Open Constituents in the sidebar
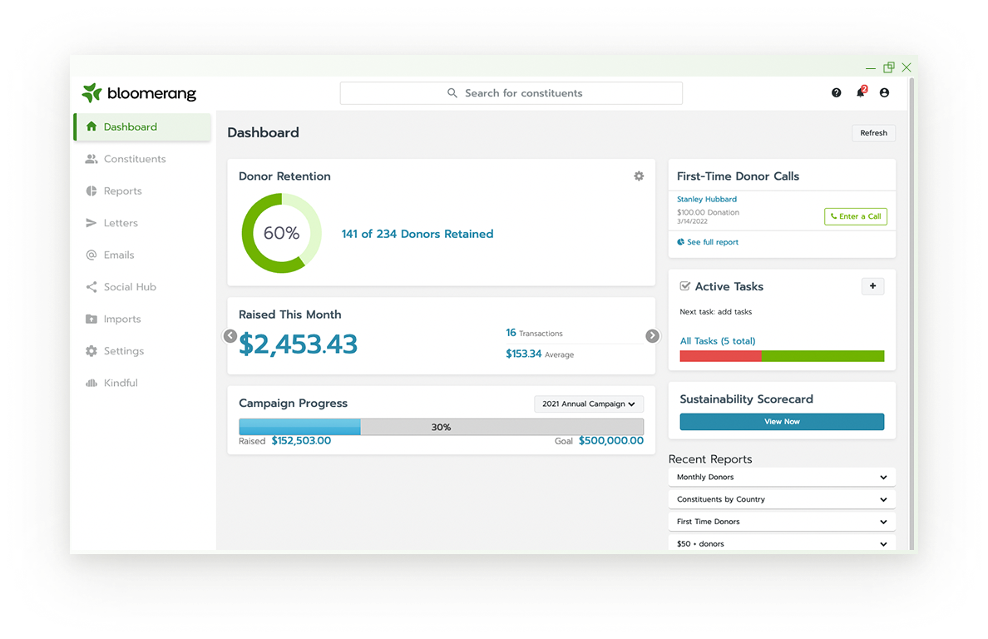Viewport: 988px width, 639px height. click(x=135, y=159)
